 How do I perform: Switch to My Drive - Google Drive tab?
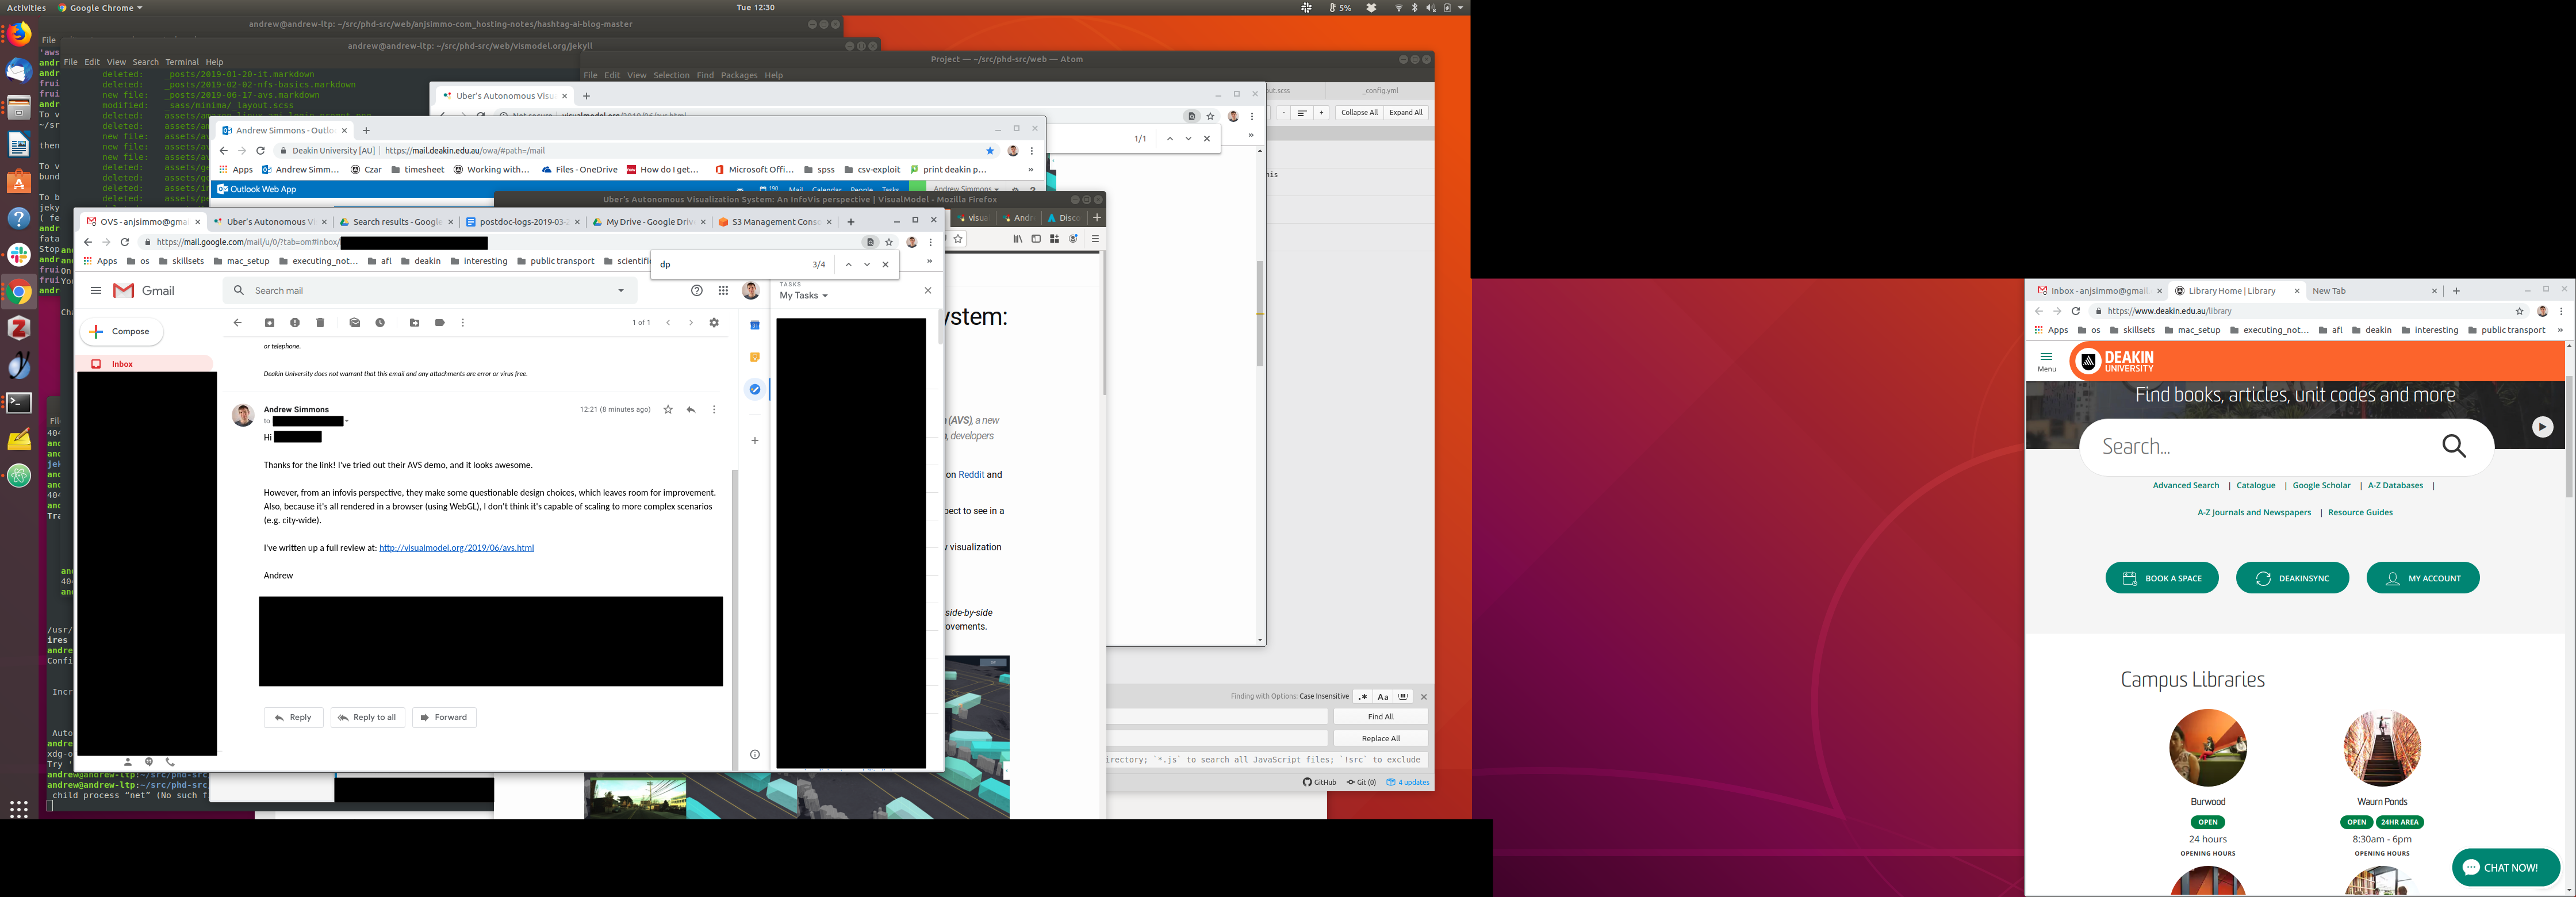click(x=648, y=222)
